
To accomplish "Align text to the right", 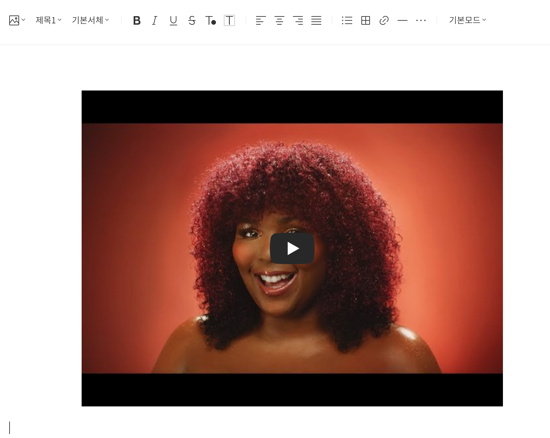I will 298,21.
